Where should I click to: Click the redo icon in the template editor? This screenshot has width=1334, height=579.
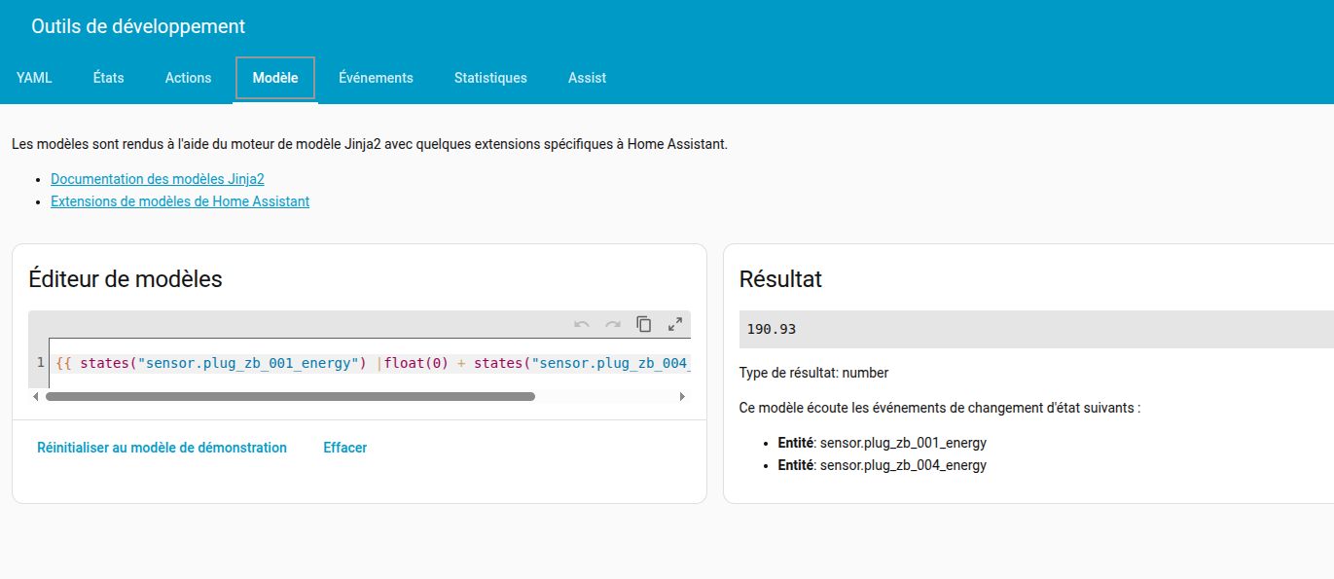pyautogui.click(x=613, y=324)
